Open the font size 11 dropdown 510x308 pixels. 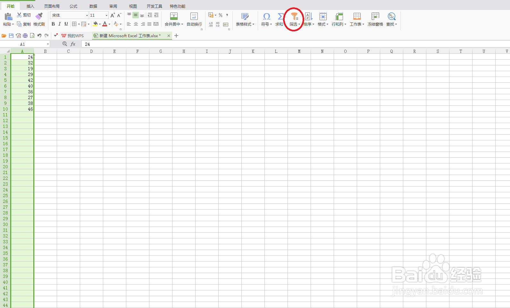click(107, 15)
